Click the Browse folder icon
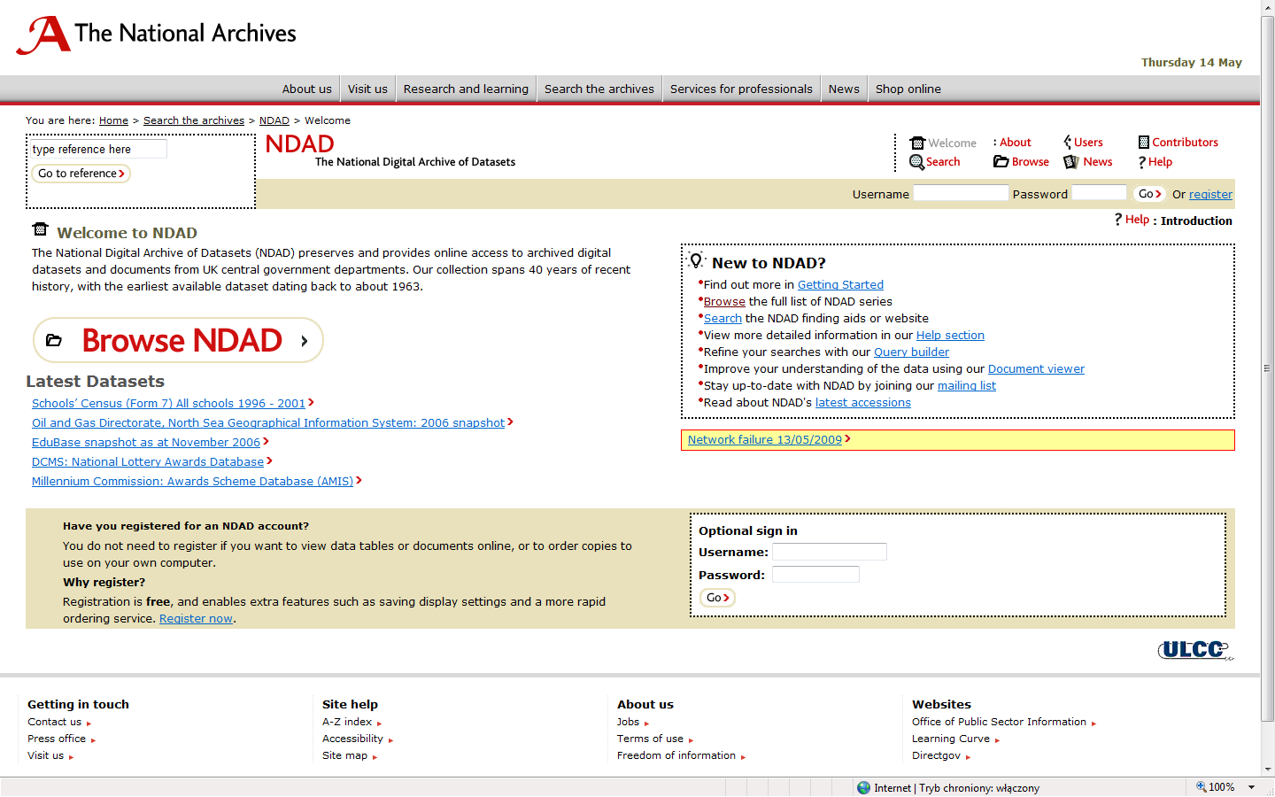This screenshot has width=1275, height=797. coord(1001,161)
